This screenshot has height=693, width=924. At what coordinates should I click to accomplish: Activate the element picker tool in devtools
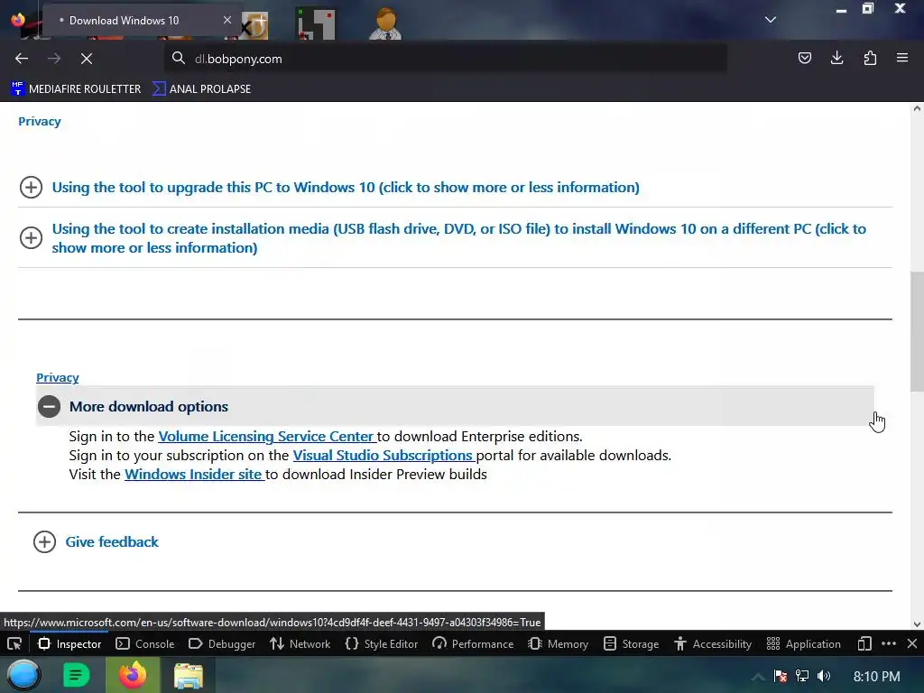(14, 643)
